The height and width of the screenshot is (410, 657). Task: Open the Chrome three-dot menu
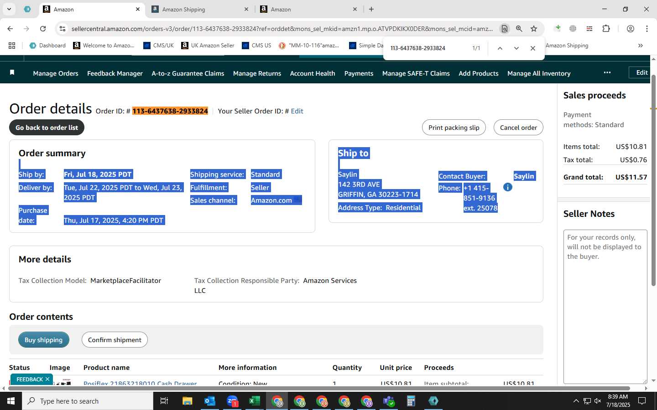647,29
